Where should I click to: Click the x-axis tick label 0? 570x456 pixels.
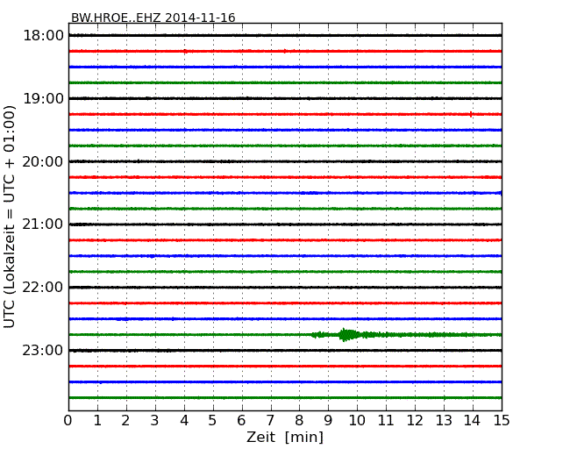point(68,421)
